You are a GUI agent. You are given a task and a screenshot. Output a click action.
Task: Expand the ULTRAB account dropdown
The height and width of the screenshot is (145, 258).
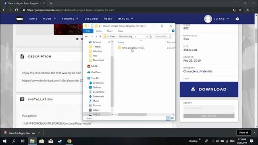(221, 19)
